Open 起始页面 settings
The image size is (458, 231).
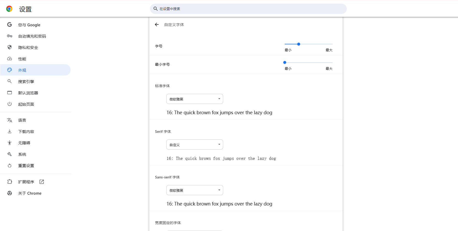click(35, 104)
